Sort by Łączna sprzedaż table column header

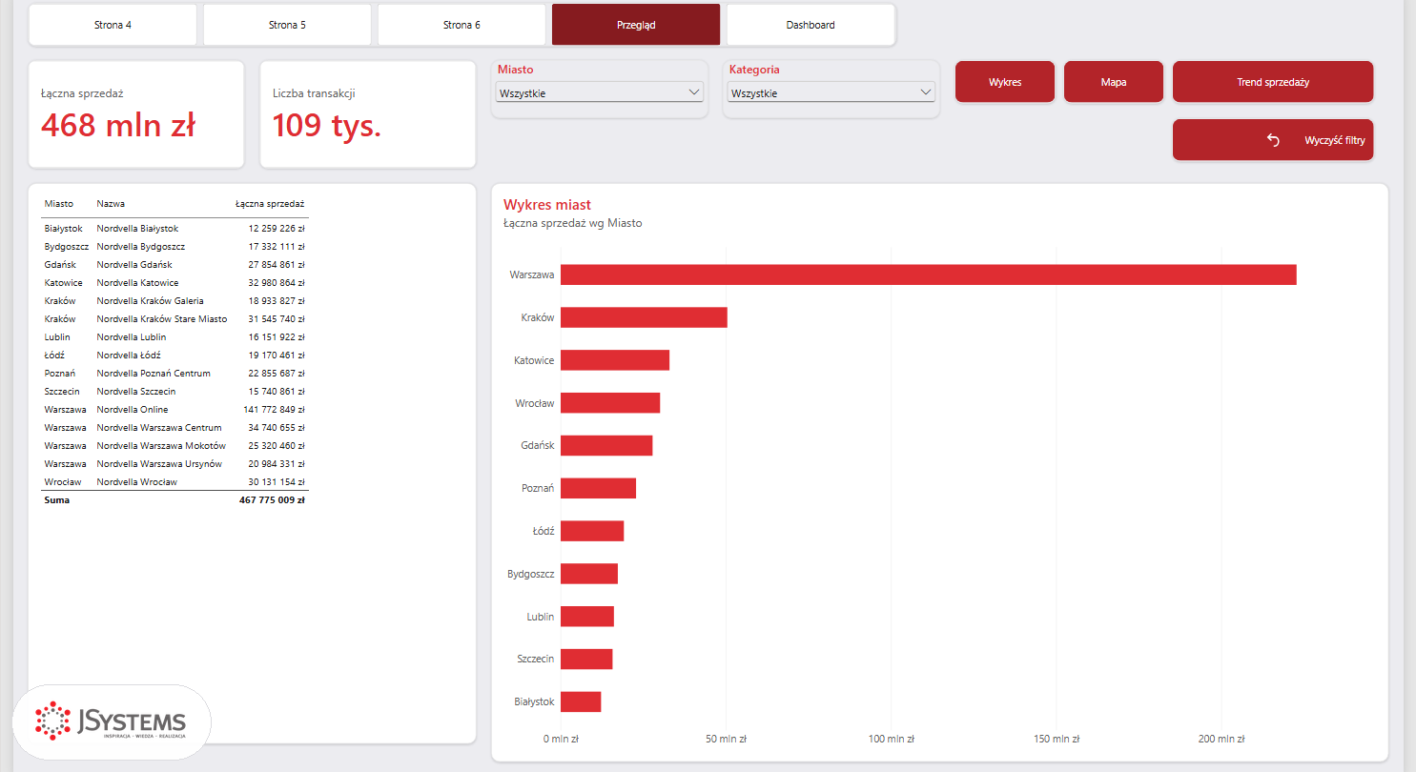pyautogui.click(x=270, y=204)
